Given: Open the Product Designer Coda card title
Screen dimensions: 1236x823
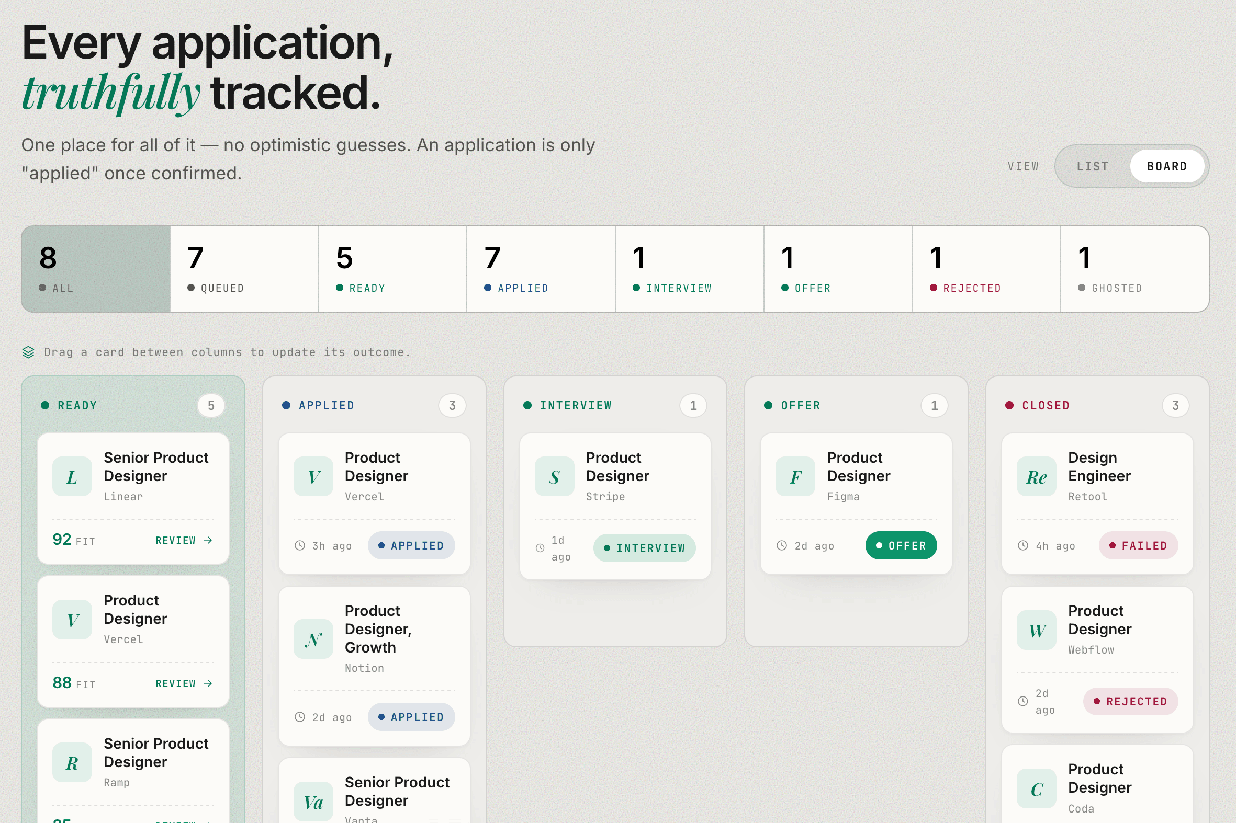Looking at the screenshot, I should point(1099,779).
